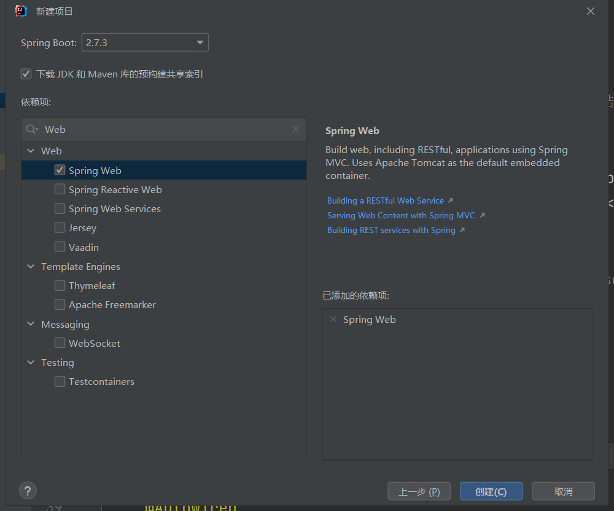Uncheck the Spring Web checkbox
Image resolution: width=614 pixels, height=511 pixels.
coord(60,170)
